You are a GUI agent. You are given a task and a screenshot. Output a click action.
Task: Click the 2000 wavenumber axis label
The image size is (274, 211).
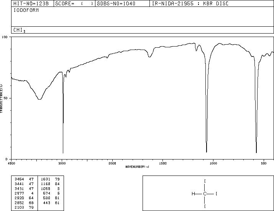[112, 163]
